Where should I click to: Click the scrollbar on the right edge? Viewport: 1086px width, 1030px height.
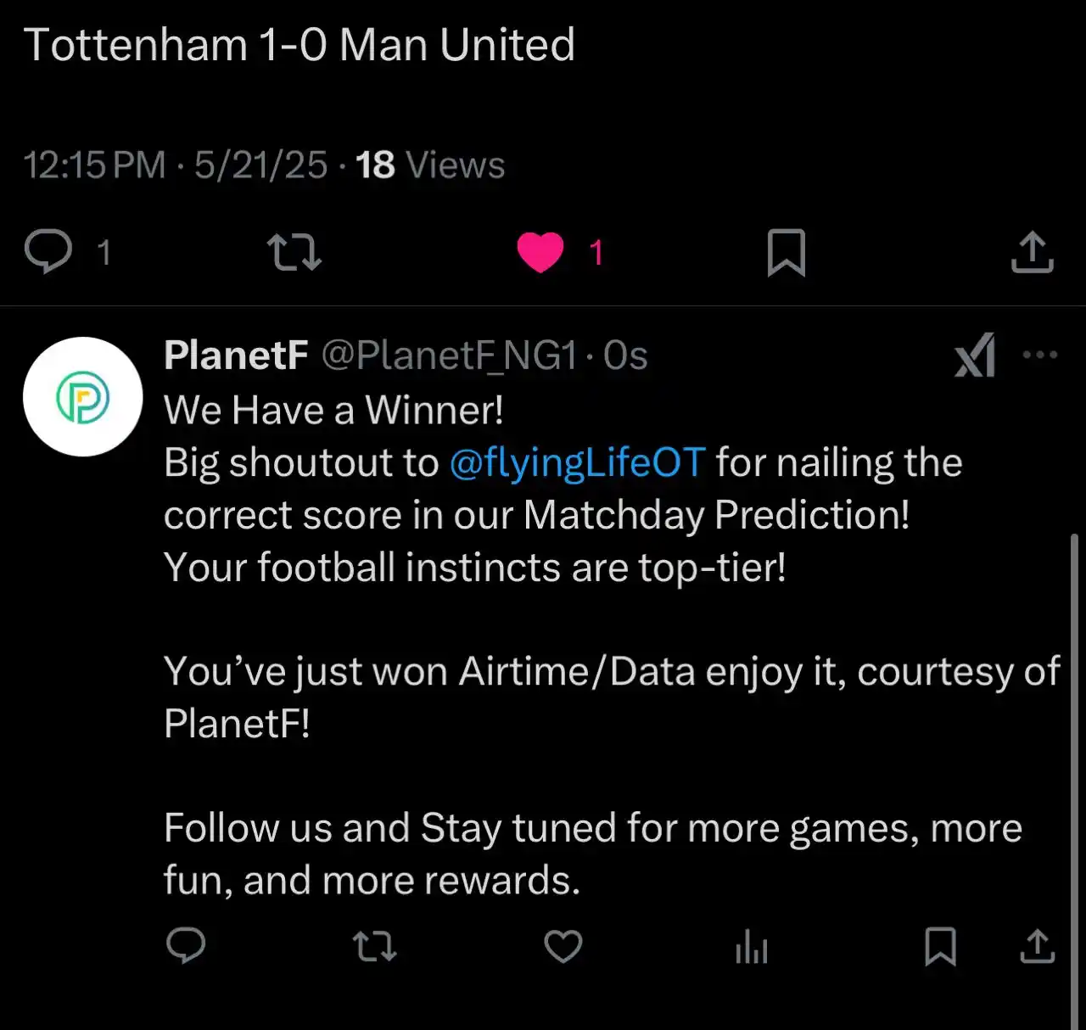1075,781
